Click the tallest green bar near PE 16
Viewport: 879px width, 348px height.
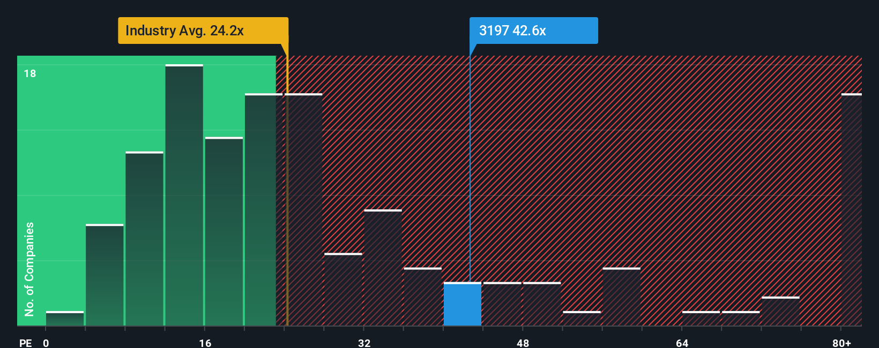[x=184, y=195]
